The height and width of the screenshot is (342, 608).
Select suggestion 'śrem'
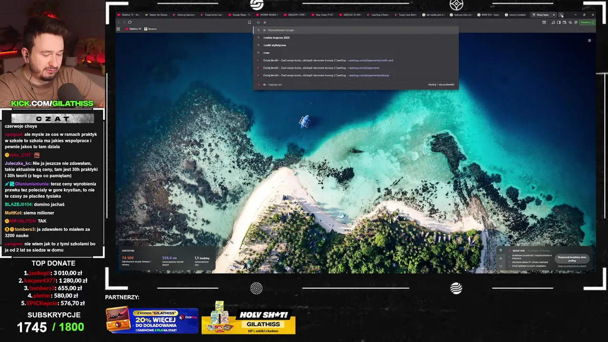point(356,53)
